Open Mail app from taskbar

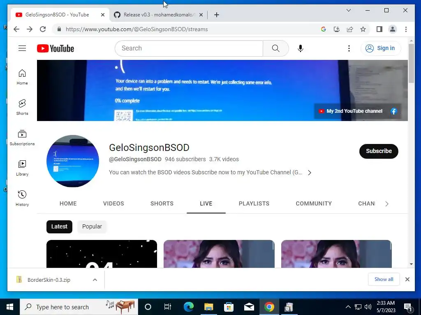pyautogui.click(x=249, y=307)
